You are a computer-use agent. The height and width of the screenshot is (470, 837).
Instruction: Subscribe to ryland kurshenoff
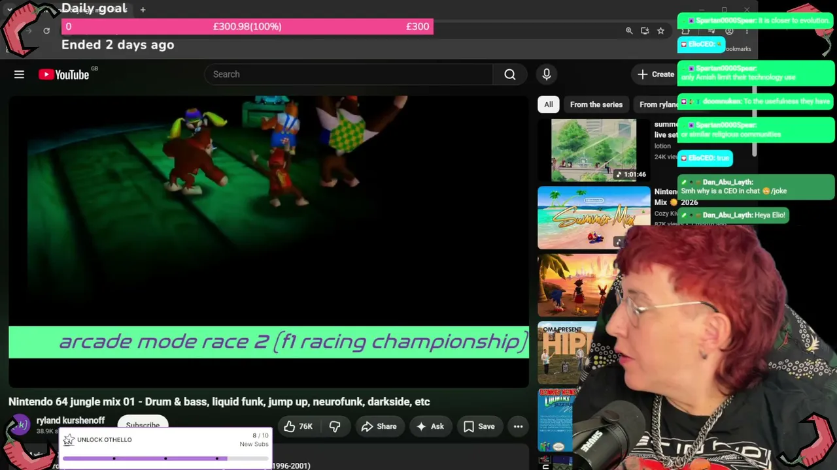(x=143, y=425)
